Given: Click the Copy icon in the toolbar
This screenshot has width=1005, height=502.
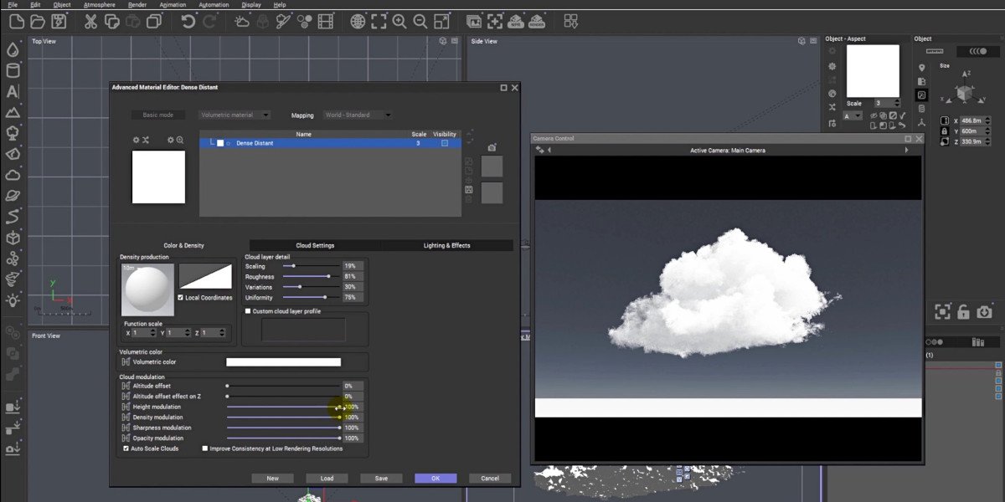Looking at the screenshot, I should [x=114, y=21].
